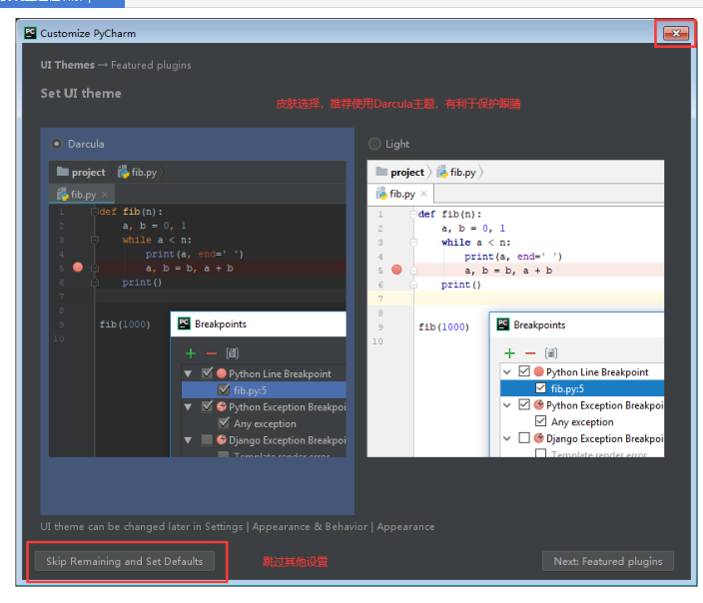This screenshot has width=703, height=603.
Task: Click Featured plugins in the breadcrumb
Action: click(151, 66)
